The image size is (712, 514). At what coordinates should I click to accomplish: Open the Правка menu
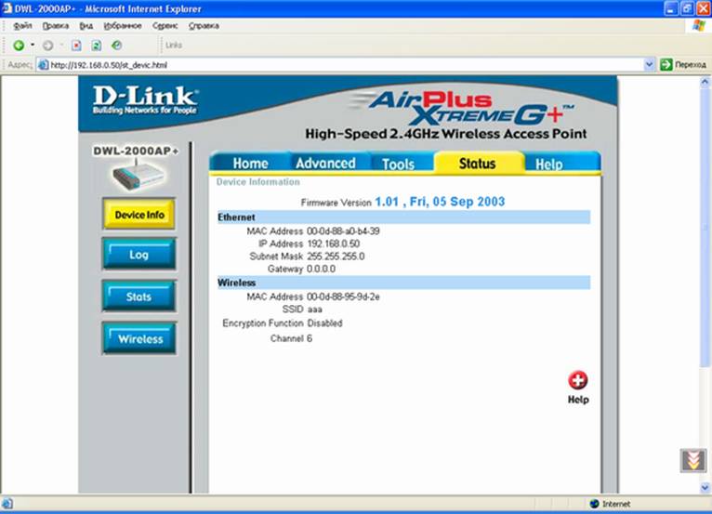[x=56, y=26]
